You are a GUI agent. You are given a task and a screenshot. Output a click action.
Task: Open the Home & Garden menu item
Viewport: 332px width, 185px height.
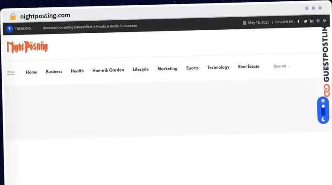[108, 70]
